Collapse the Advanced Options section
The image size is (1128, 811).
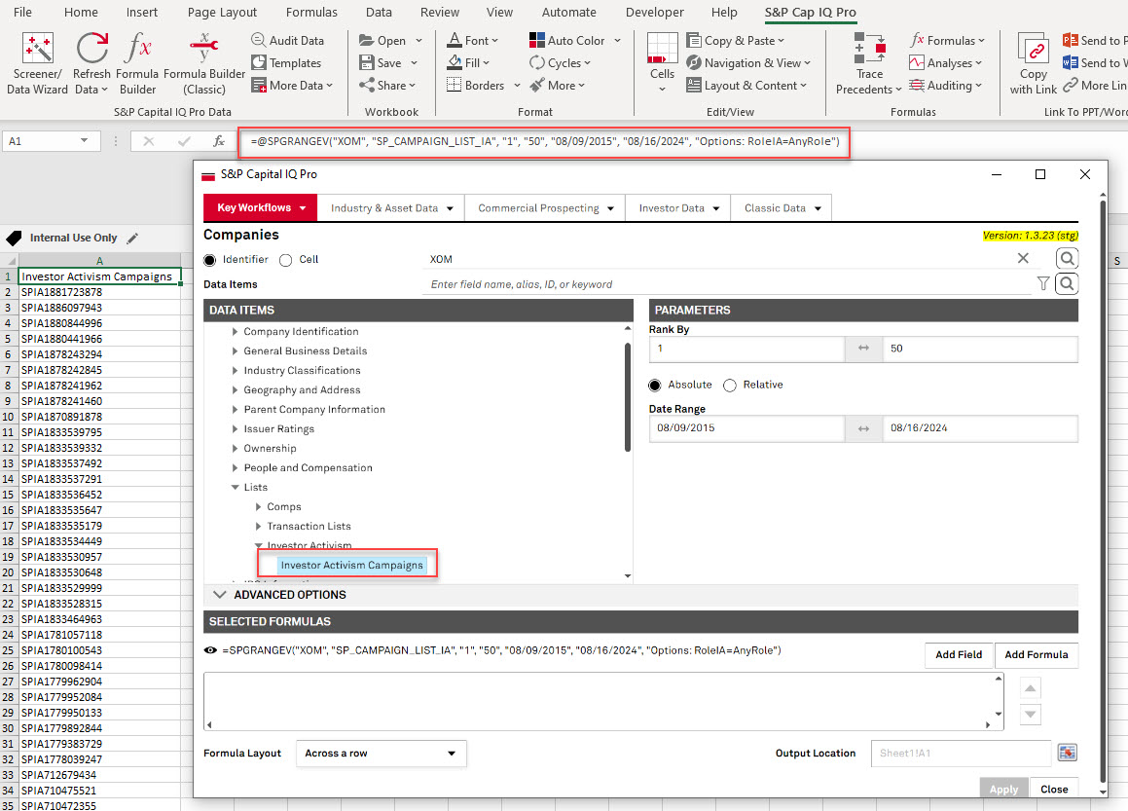[219, 595]
